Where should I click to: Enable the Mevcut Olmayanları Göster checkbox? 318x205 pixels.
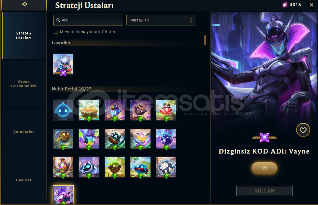pyautogui.click(x=56, y=32)
